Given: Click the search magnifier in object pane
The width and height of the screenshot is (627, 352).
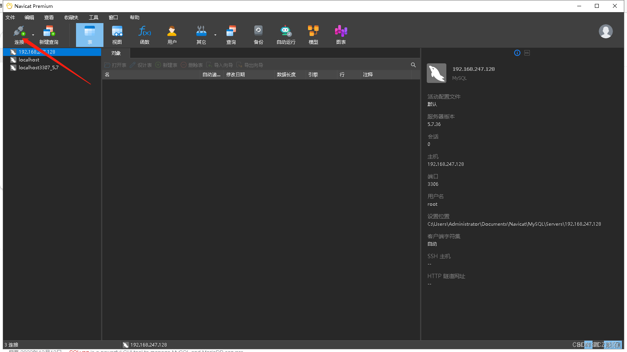Looking at the screenshot, I should 413,65.
